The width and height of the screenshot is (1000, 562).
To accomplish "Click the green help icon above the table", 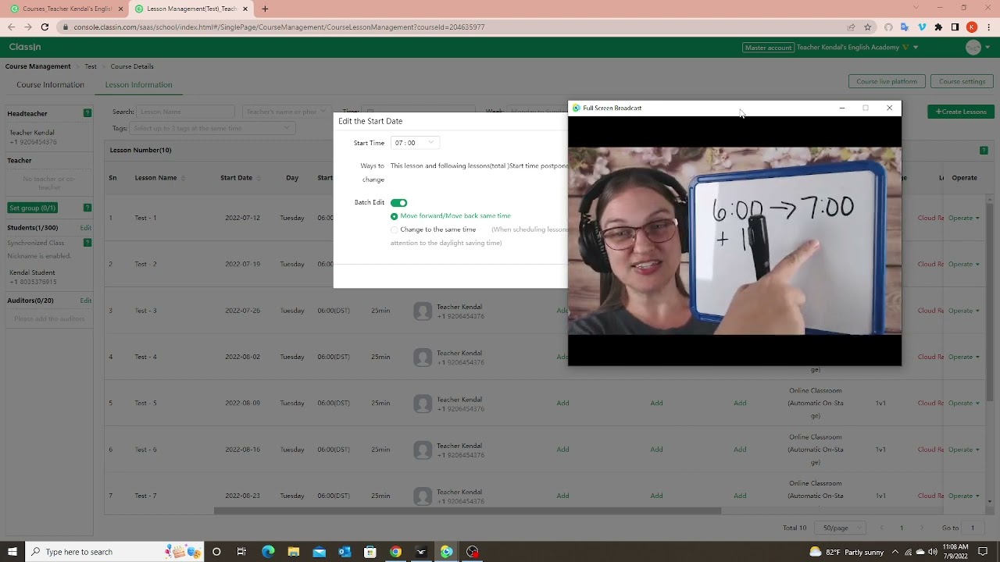I will (984, 150).
